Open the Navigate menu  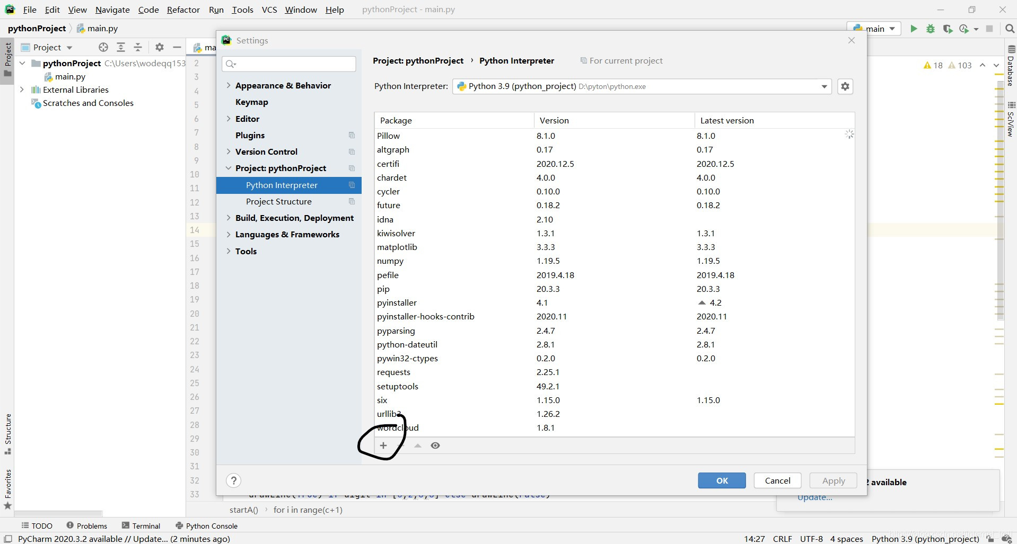click(112, 10)
